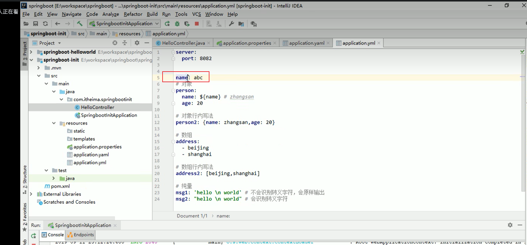Click the Save All toolbar icon
The image size is (527, 245).
tap(36, 24)
